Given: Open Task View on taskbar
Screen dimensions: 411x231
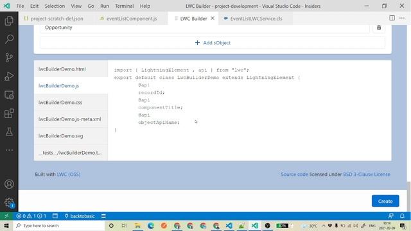Looking at the screenshot, I should coord(124,225).
